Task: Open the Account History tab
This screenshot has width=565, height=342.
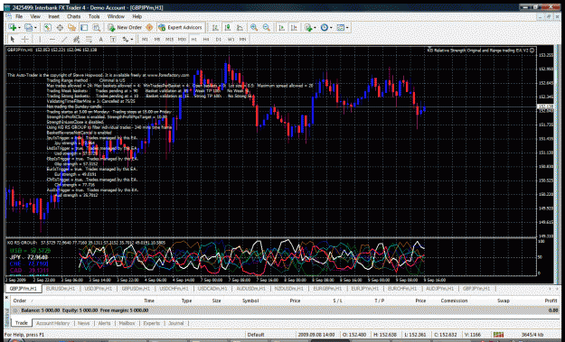Action: [x=53, y=323]
